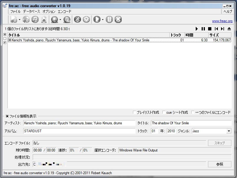
Task: Sort by タイトル column header
Action: 88,35
